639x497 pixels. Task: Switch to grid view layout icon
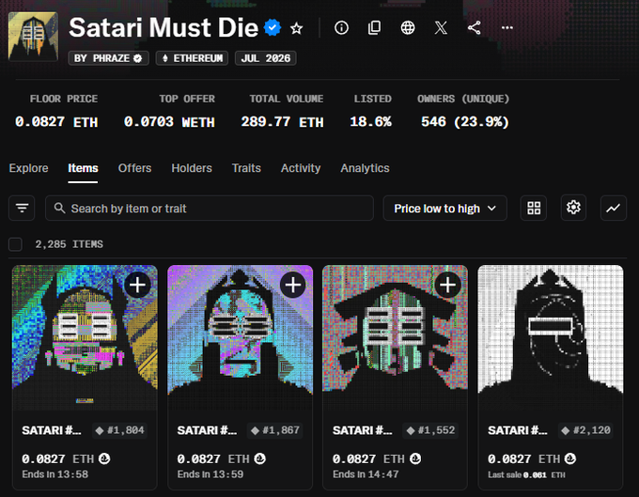(x=534, y=209)
